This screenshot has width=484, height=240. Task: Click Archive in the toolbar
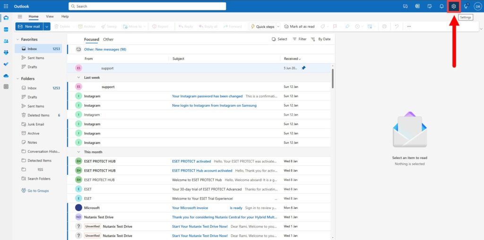(87, 26)
